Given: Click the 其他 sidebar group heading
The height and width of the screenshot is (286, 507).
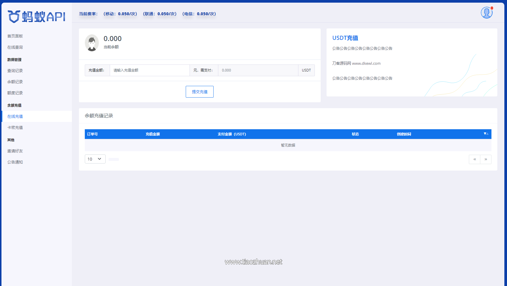Looking at the screenshot, I should [x=11, y=140].
